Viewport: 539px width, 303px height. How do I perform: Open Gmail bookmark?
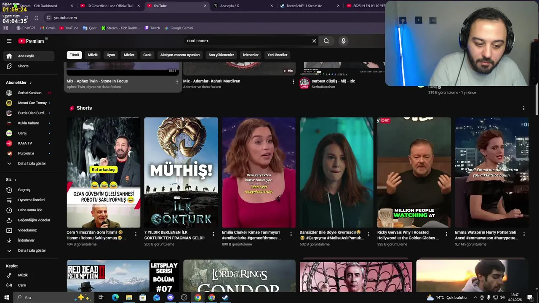[47, 28]
